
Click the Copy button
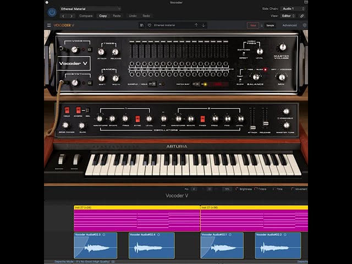click(x=103, y=16)
